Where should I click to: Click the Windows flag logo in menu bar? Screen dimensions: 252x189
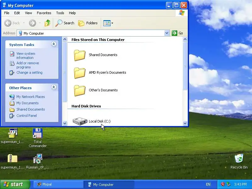click(x=182, y=13)
